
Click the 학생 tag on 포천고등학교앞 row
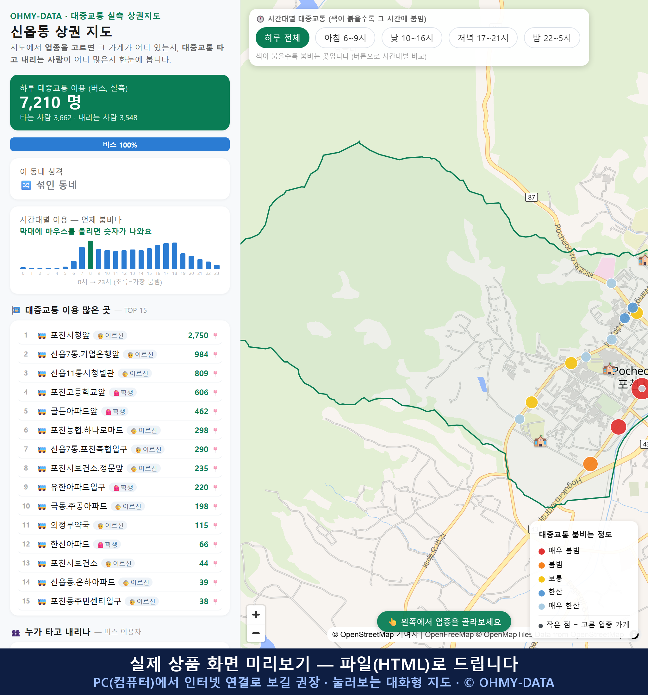[x=123, y=393]
